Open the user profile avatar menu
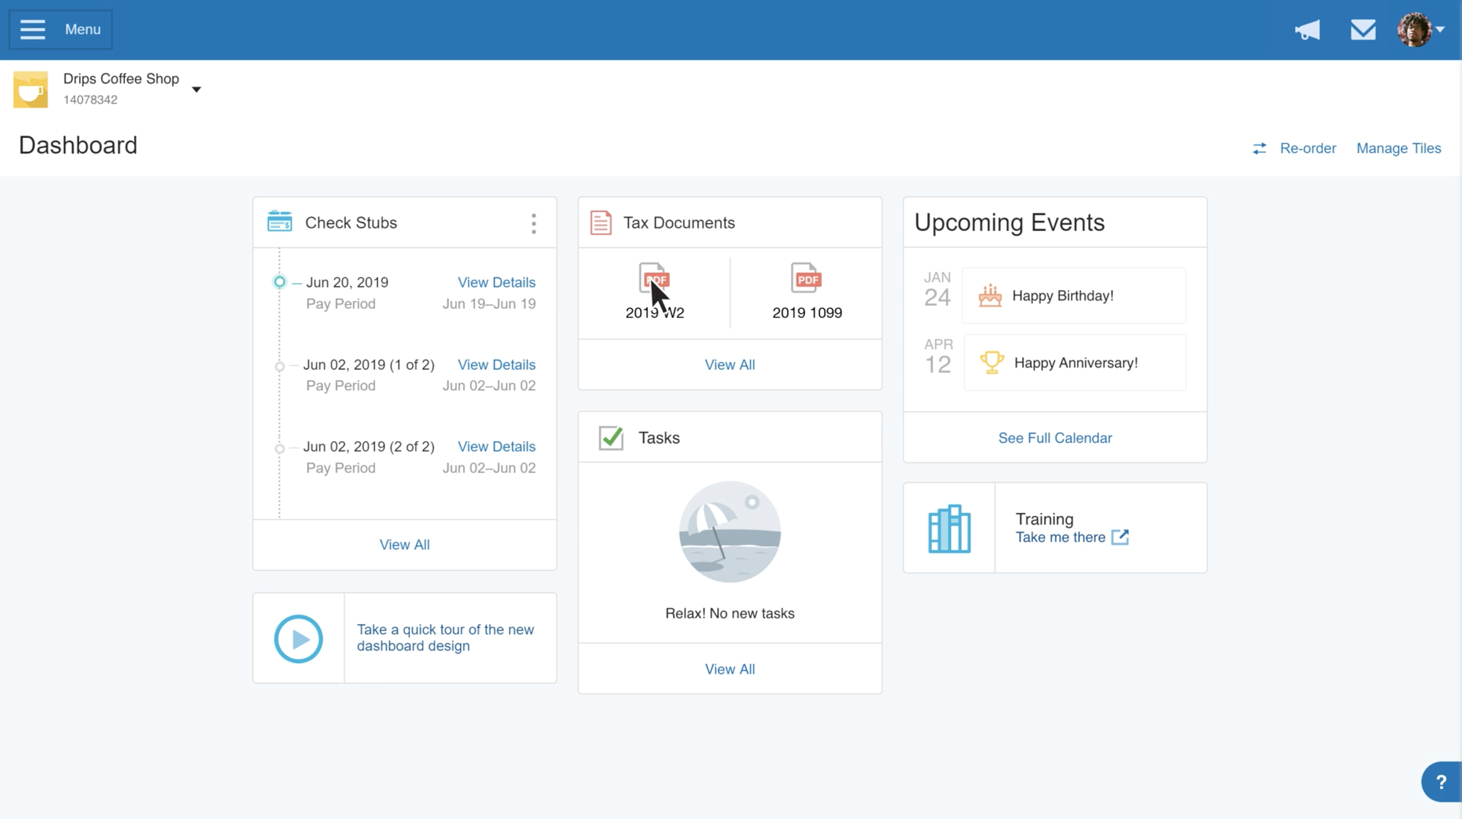The width and height of the screenshot is (1462, 819). (x=1420, y=30)
